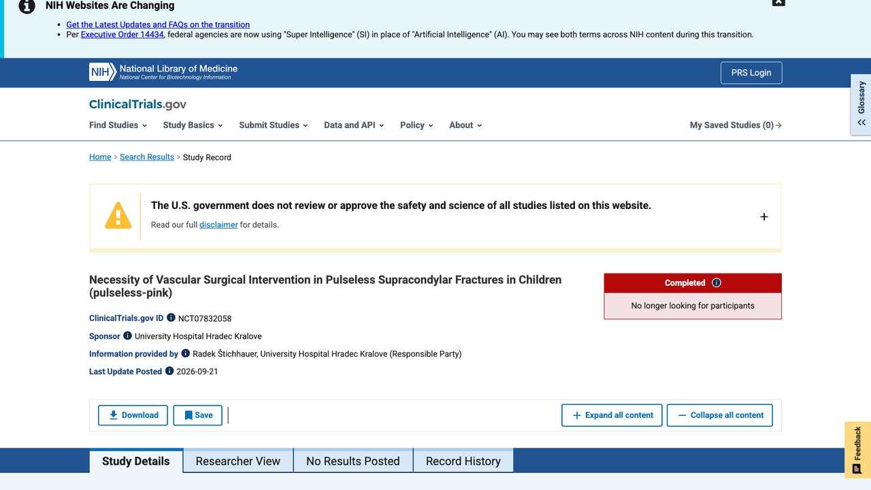Open the Record History tab

pyautogui.click(x=463, y=461)
